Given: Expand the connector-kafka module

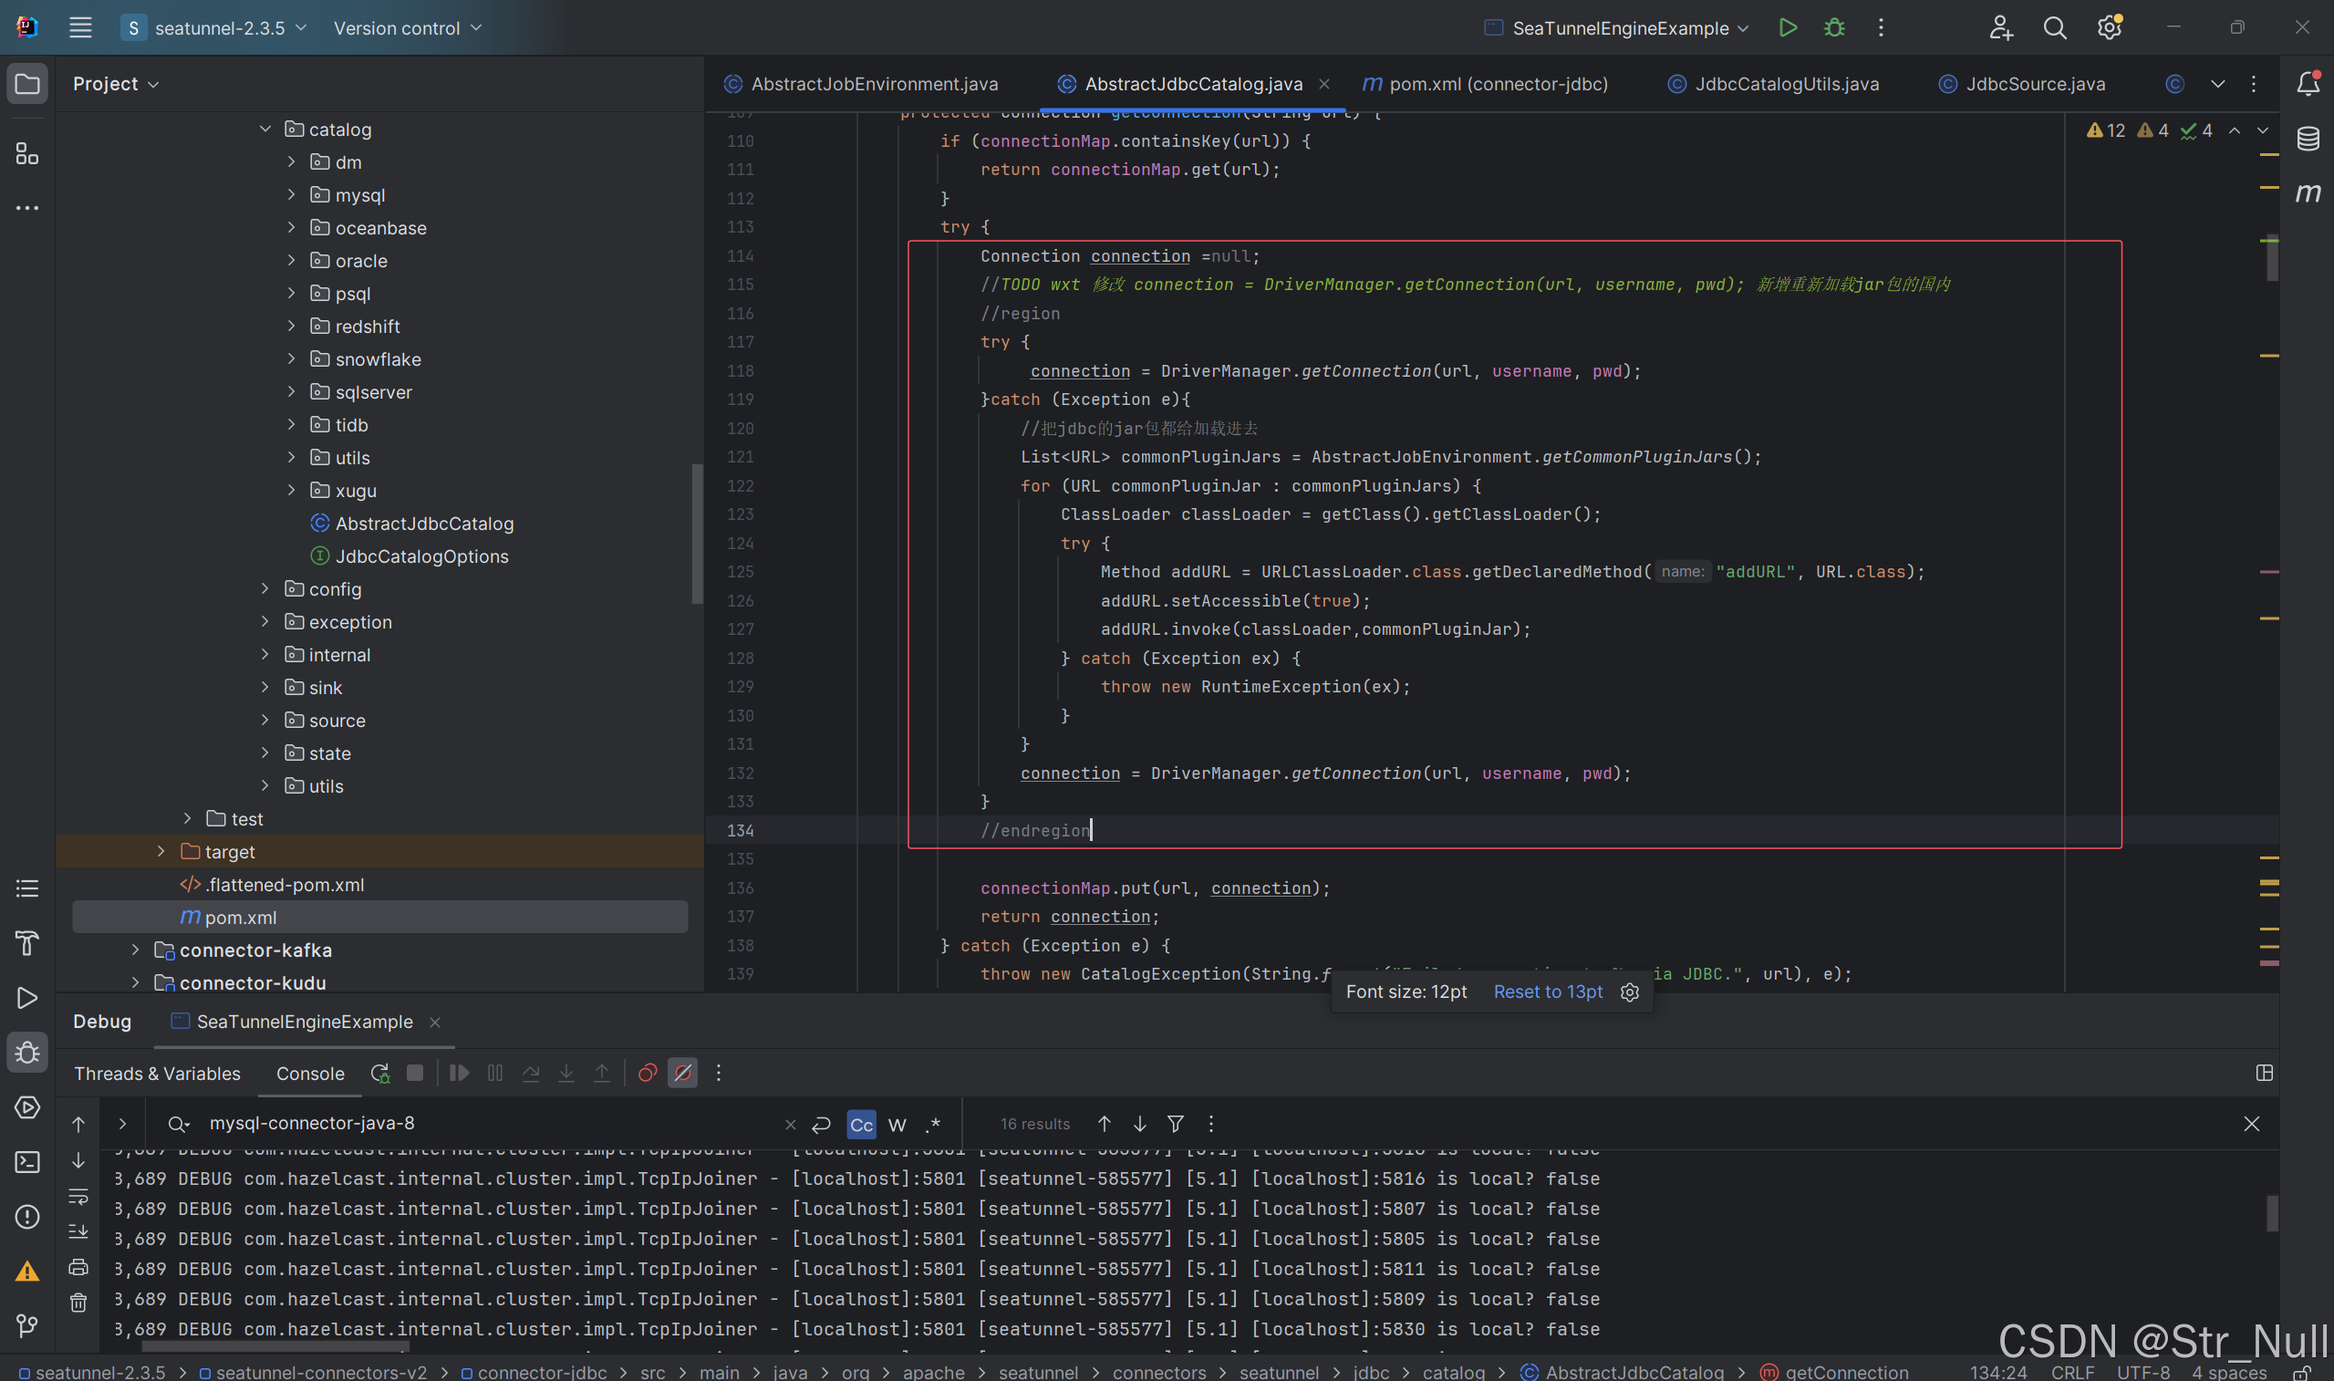Looking at the screenshot, I should click(x=135, y=950).
